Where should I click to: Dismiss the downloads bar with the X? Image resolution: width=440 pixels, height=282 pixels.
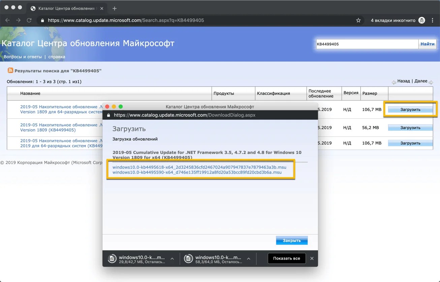click(x=312, y=258)
